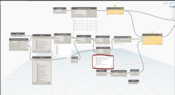Click index output port on String.LastIndexOf
Screen dimensions: 175x95
pyautogui.click(x=69, y=36)
